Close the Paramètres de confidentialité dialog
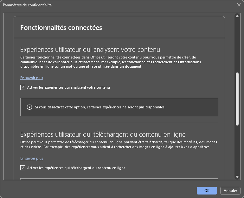This screenshot has height=198, width=244. click(x=239, y=5)
